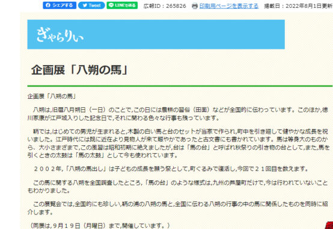The image size is (333, 229).
Task: Click the ぎゃらりい blue banner
Action: point(156,34)
